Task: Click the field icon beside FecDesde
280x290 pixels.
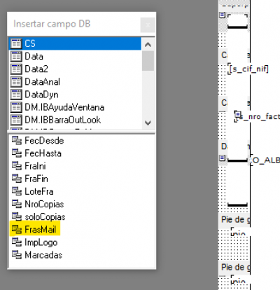Action: pyautogui.click(x=17, y=141)
